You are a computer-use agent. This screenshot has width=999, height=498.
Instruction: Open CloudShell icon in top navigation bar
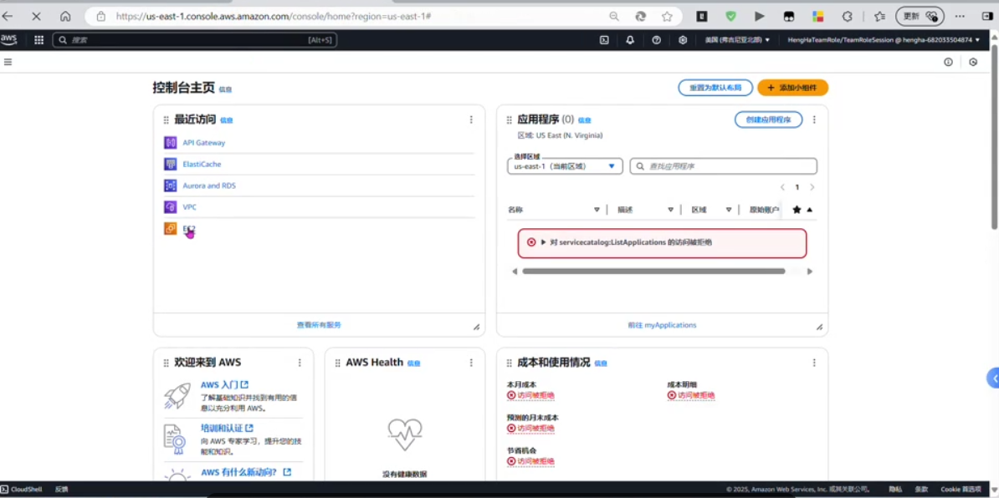click(x=604, y=40)
